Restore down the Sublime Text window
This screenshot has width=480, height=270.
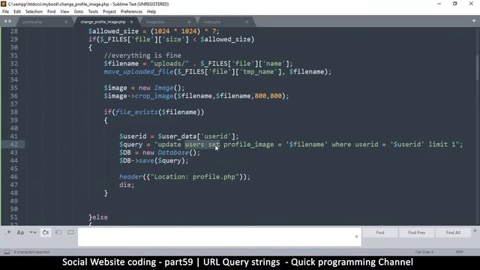tap(455, 4)
